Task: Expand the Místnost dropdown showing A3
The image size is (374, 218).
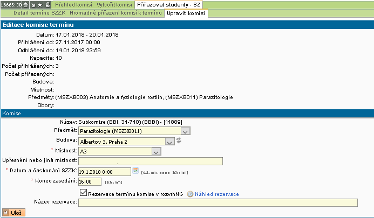Action: (x=156, y=152)
